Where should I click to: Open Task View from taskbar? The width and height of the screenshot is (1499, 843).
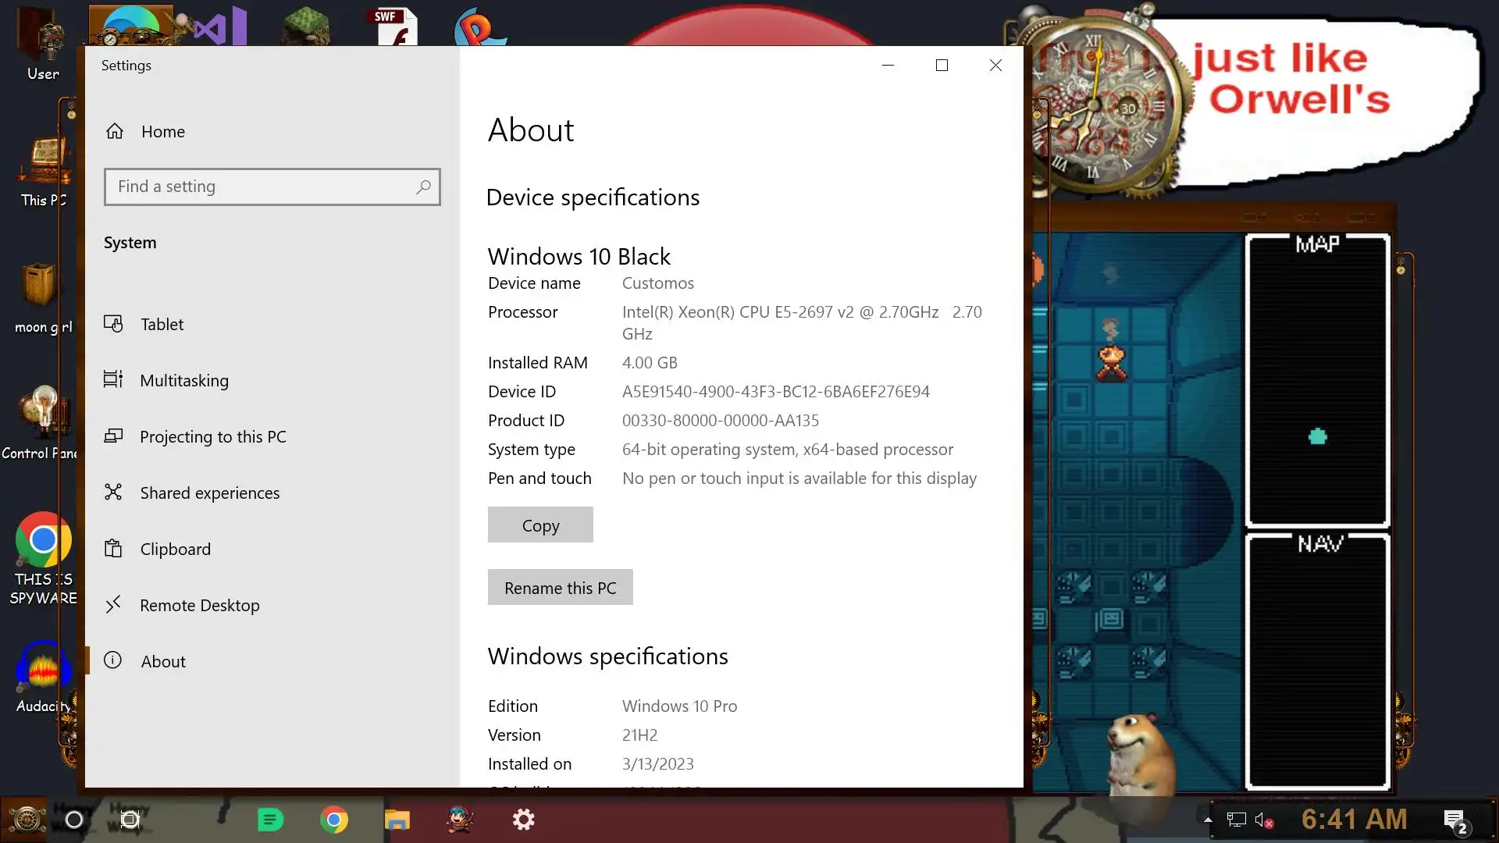(130, 820)
